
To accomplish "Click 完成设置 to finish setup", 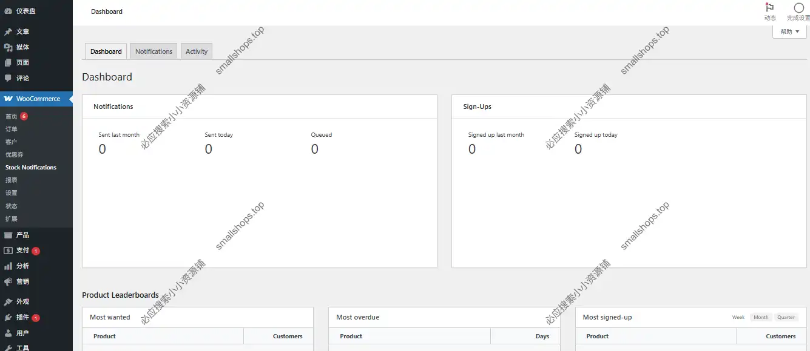I will pos(798,9).
